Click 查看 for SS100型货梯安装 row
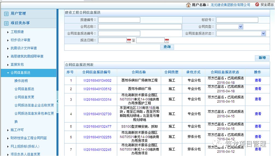Screen dimensions: 275x156 258,126
